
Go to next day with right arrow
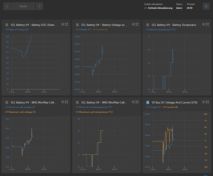(39, 6)
